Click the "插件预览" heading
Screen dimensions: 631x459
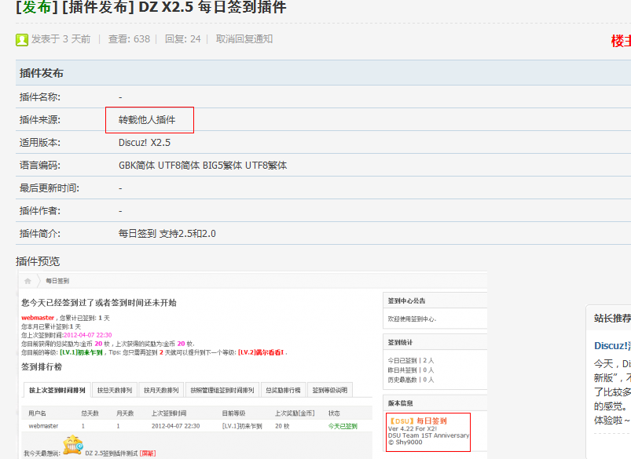click(x=38, y=261)
